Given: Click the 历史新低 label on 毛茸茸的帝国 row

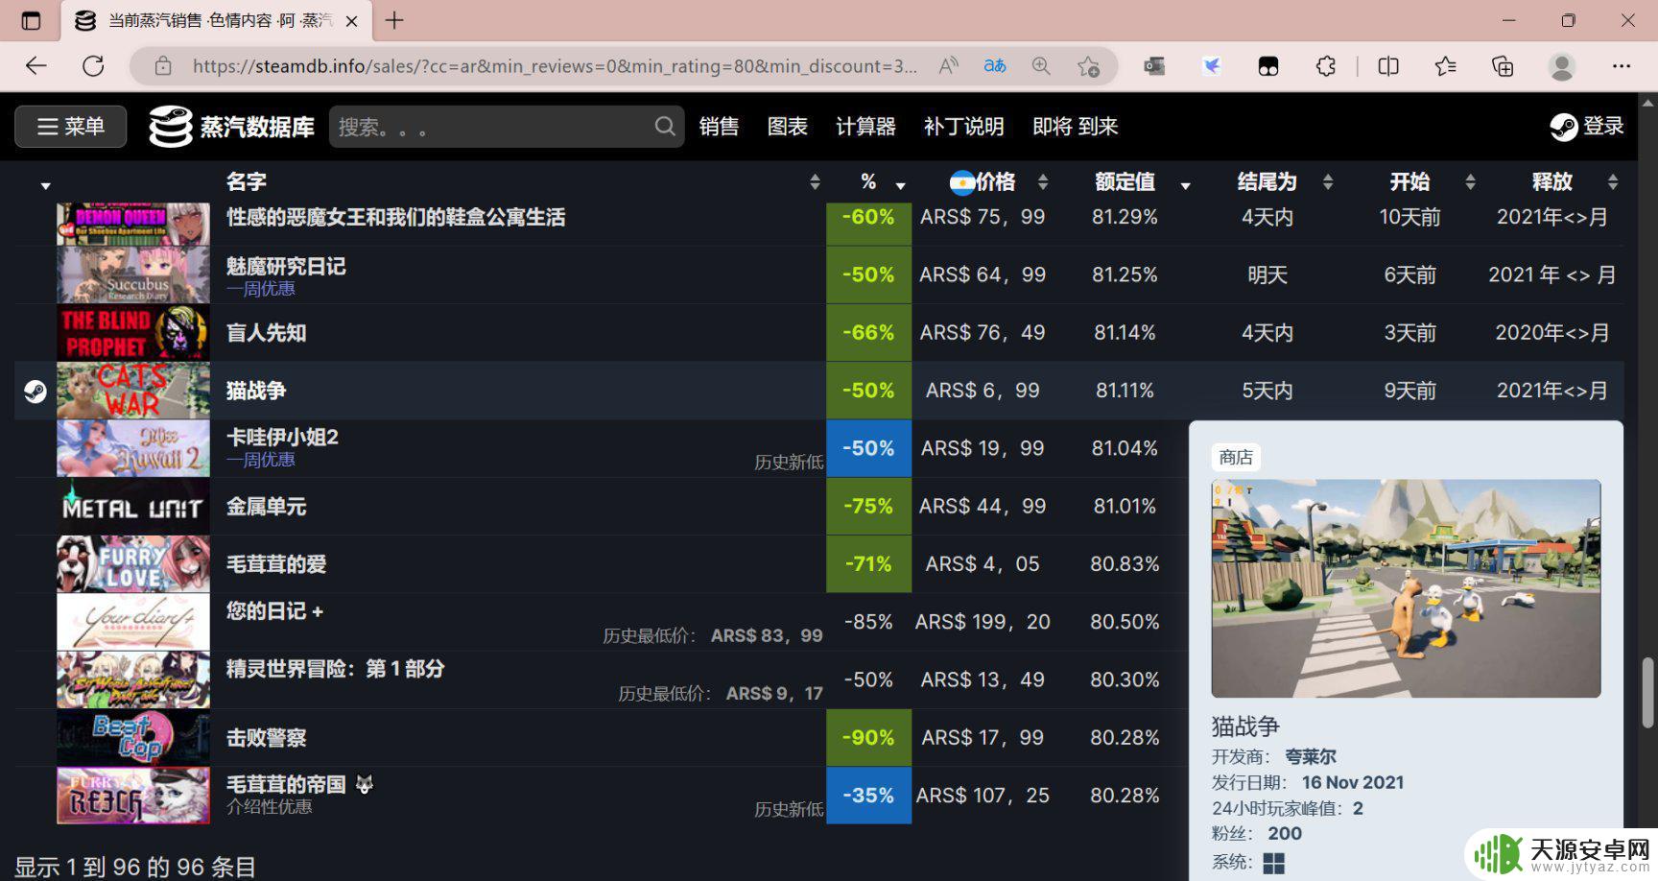Looking at the screenshot, I should pyautogui.click(x=789, y=809).
